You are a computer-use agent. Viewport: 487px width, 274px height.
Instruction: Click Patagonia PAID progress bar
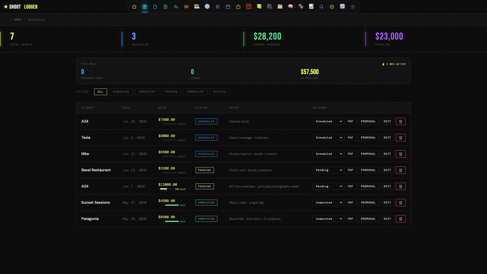click(172, 221)
